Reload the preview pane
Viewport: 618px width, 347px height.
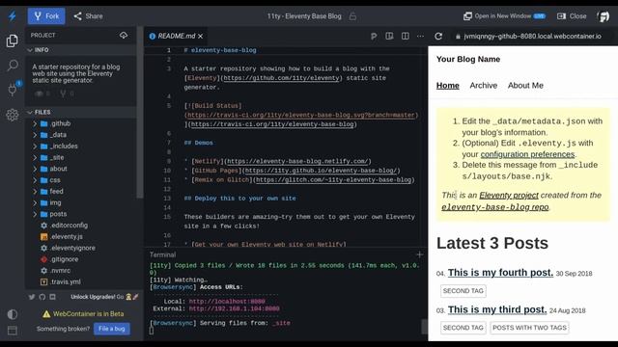point(438,37)
